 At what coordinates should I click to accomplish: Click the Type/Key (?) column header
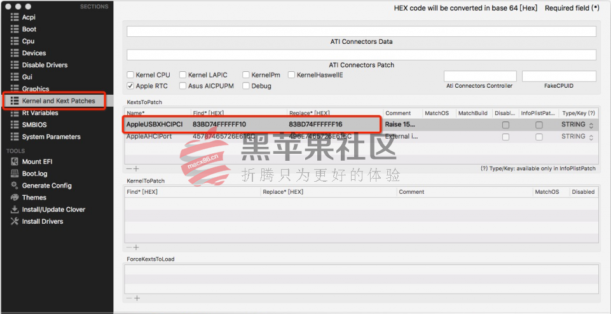click(x=579, y=113)
